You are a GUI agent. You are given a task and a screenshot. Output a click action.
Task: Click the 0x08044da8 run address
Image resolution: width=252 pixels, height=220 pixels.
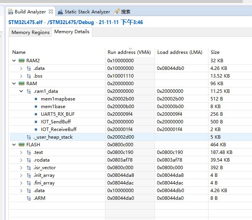click(x=121, y=175)
